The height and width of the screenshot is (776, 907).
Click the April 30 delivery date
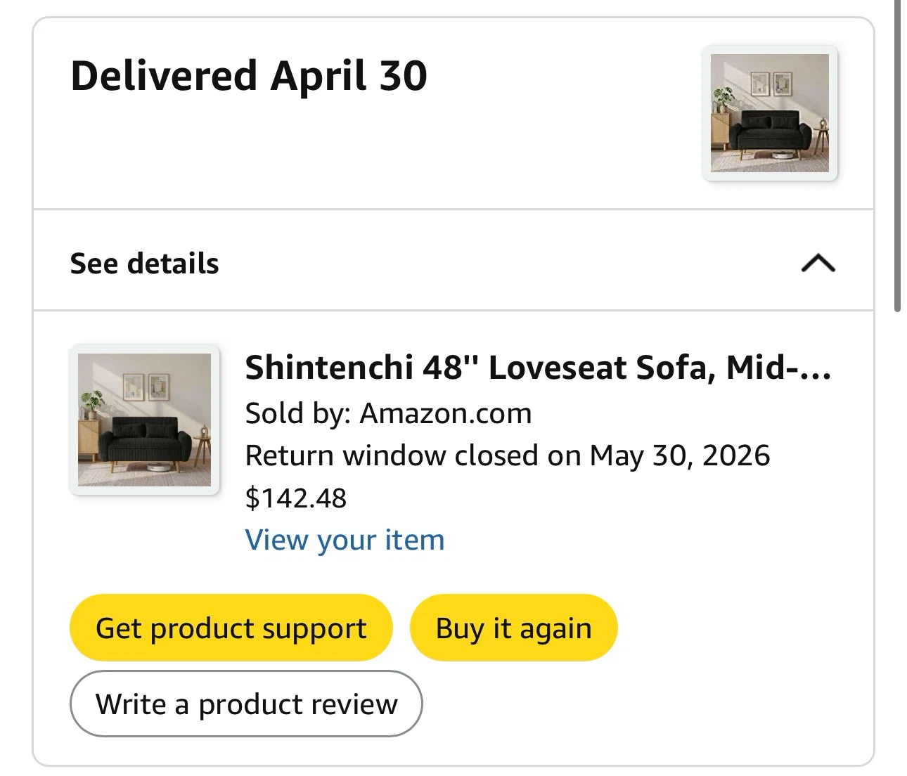(x=349, y=76)
